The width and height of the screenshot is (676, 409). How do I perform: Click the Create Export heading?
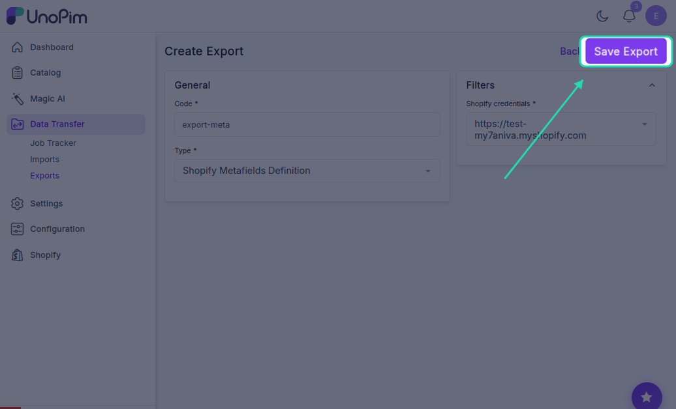(x=204, y=51)
